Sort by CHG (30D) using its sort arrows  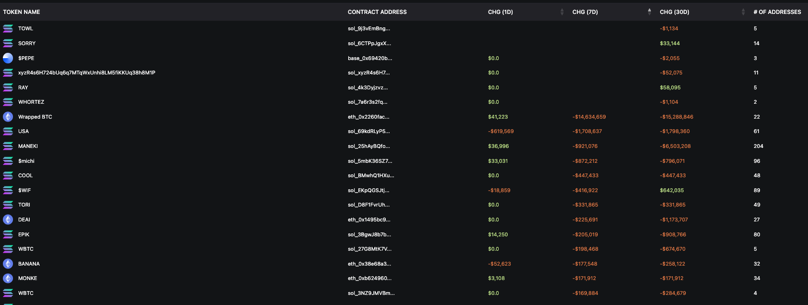743,12
